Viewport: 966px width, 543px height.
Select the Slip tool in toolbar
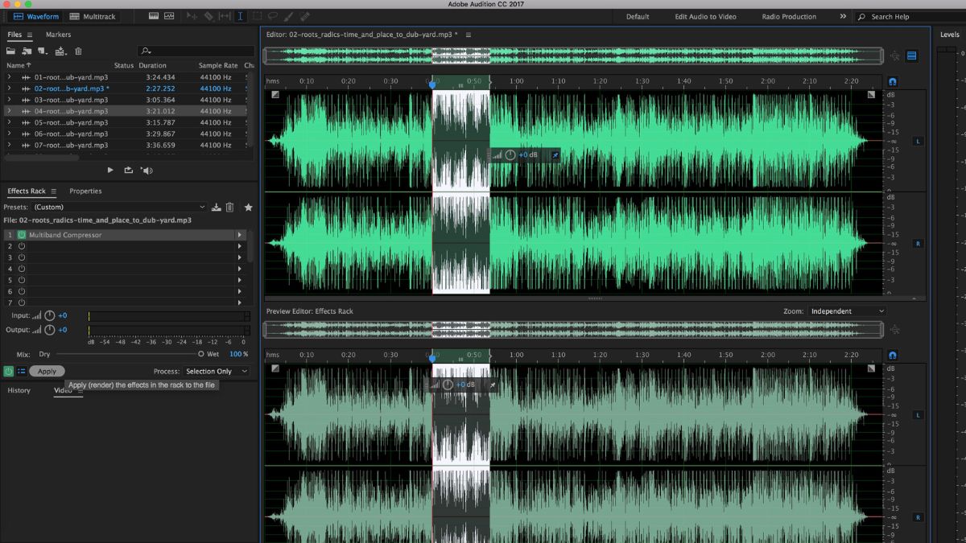[x=224, y=16]
